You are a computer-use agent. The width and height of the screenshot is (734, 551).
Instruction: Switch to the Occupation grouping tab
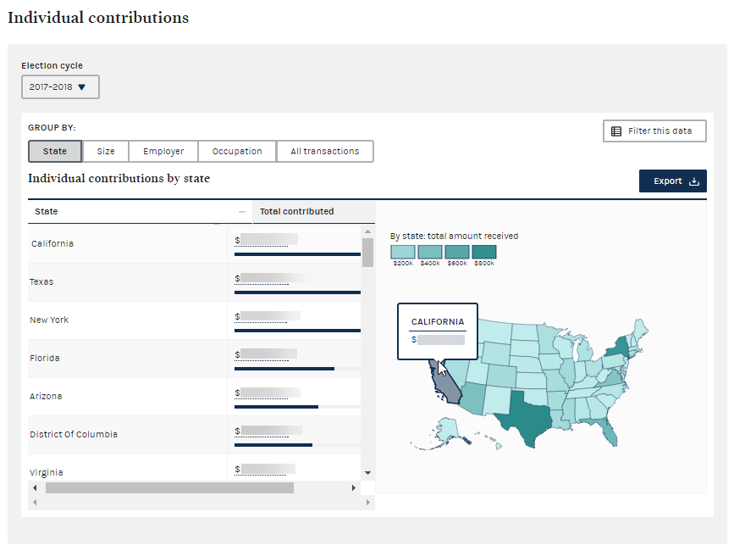tap(237, 152)
